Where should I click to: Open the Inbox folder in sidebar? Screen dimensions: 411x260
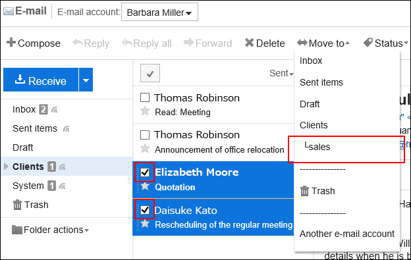(x=24, y=109)
